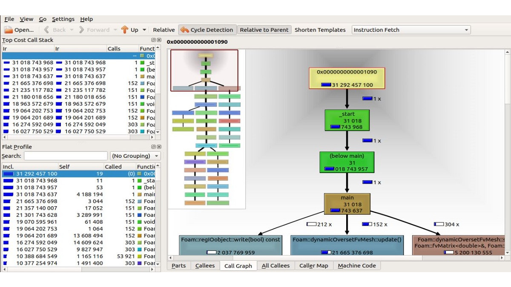
Task: Select Top Cost Call Stack row 16 027 750 529
Action: pos(79,131)
